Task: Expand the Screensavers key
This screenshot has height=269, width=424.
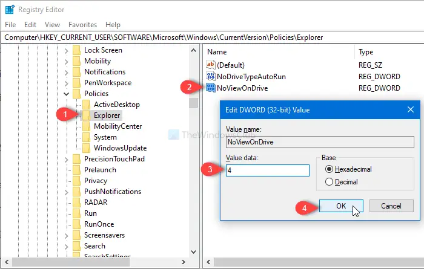Action: 67,236
